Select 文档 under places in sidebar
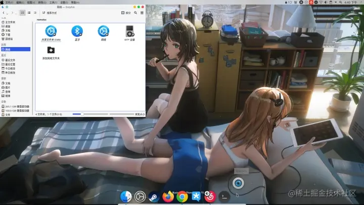 click(6, 31)
